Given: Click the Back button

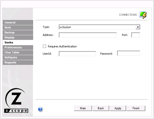Looking at the screenshot, I should [x=101, y=108].
